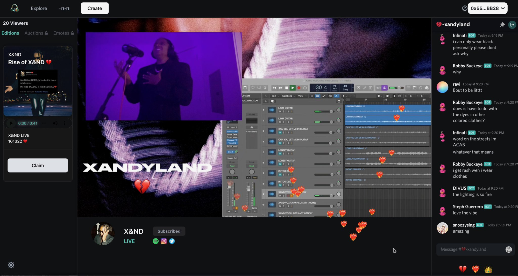This screenshot has width=518, height=276.
Task: Click the pan knob on track 2 LIMM GUITAR
Action: click(339, 121)
